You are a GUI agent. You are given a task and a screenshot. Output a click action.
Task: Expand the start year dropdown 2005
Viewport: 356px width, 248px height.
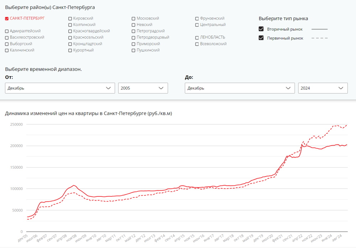coord(143,88)
